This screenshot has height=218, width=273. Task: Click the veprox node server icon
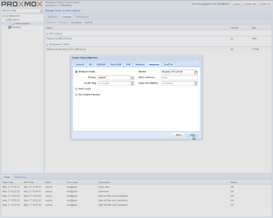click(10, 20)
